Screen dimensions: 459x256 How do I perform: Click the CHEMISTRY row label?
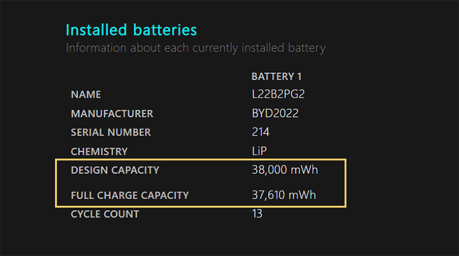(99, 151)
